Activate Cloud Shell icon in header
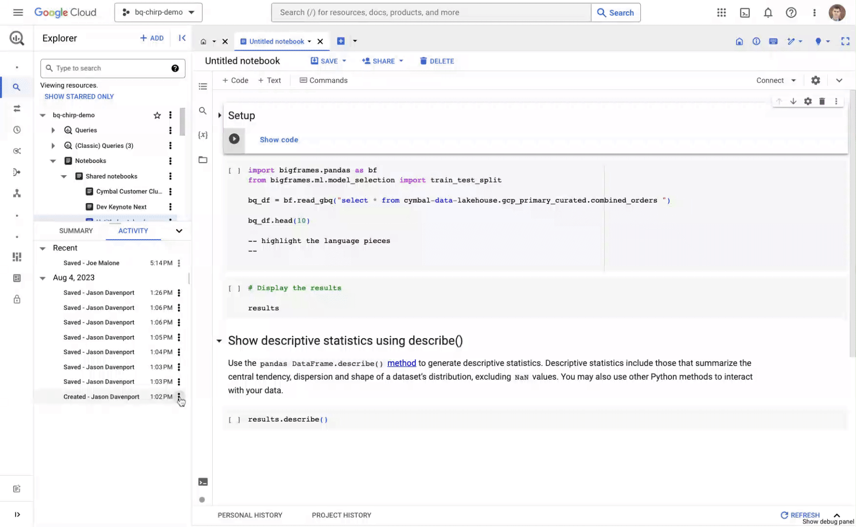The height and width of the screenshot is (527, 856). point(745,13)
